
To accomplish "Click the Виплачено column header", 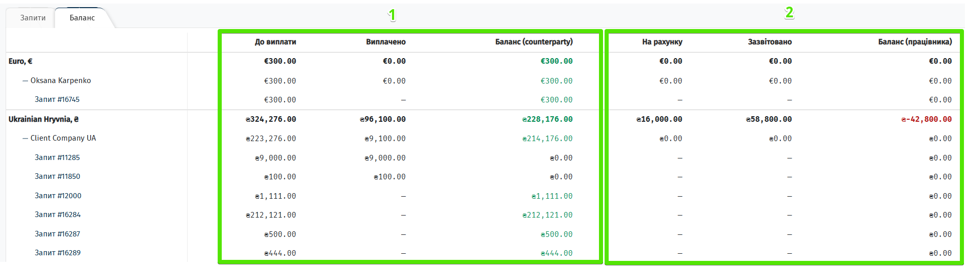I will 385,42.
